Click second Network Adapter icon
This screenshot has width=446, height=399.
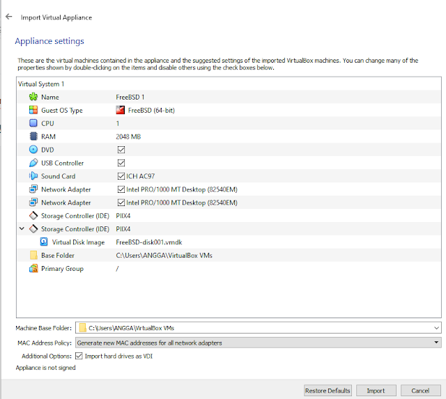(x=33, y=203)
